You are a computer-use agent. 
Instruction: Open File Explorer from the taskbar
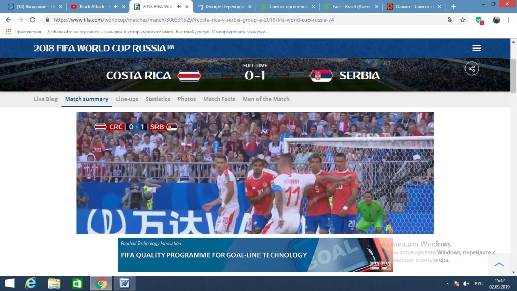pos(54,283)
